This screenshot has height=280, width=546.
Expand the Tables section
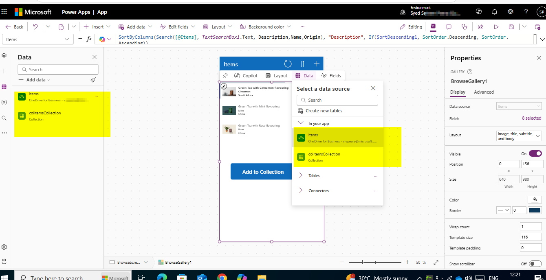[301, 176]
